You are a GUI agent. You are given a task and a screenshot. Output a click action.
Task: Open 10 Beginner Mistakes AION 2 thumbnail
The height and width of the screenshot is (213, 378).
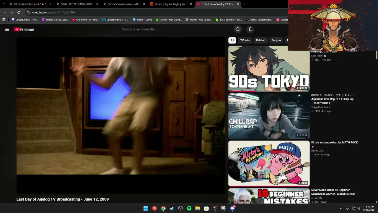(269, 196)
